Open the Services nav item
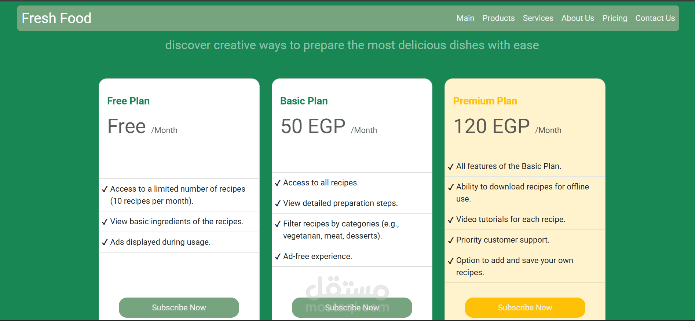695x321 pixels. tap(538, 18)
